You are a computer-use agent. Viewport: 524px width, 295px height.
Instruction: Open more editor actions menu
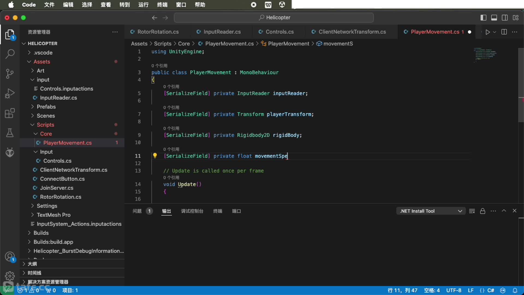(515, 32)
